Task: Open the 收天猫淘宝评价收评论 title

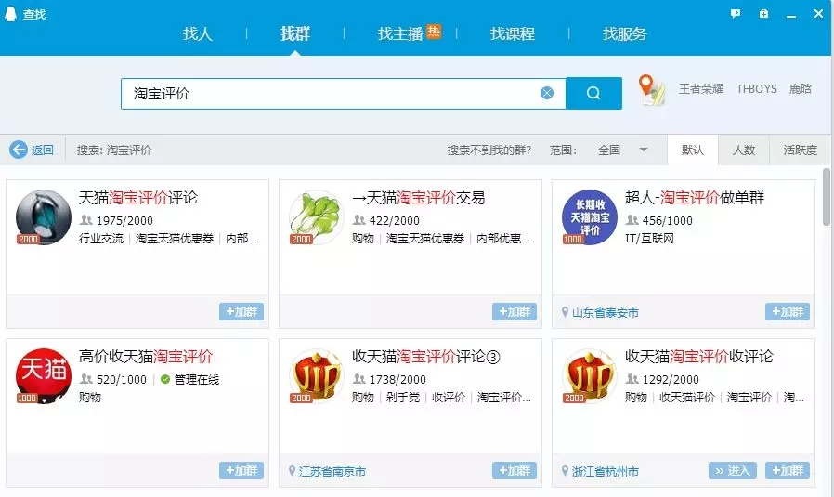Action: (699, 357)
